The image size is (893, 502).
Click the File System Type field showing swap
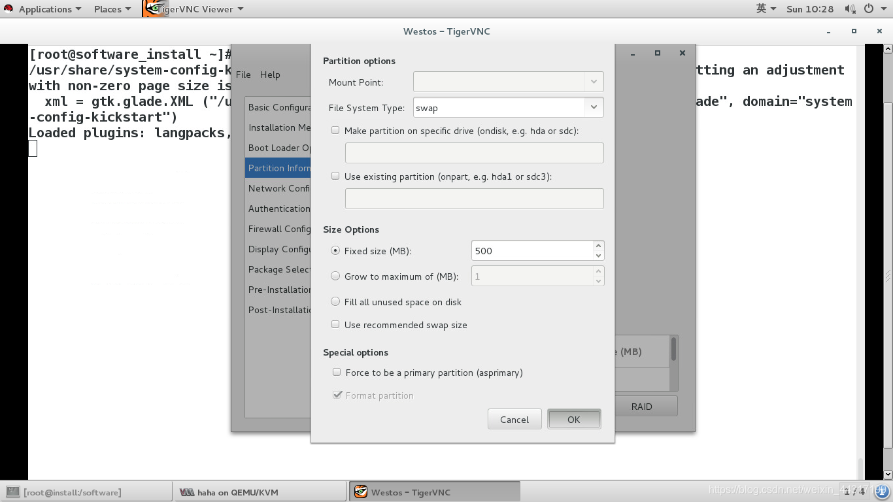[499, 107]
